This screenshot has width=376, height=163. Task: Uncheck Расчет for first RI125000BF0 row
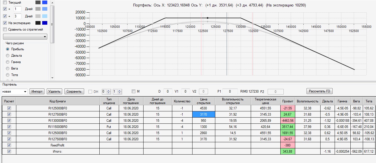tap(9, 108)
